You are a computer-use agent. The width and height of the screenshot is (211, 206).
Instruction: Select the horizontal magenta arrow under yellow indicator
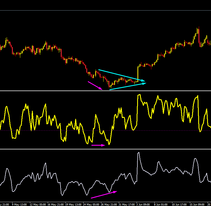pos(98,145)
